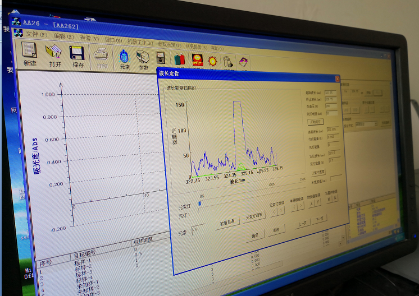Open the dropdown in the background right panel
Image resolution: width=419 pixels, height=296 pixels.
click(376, 124)
